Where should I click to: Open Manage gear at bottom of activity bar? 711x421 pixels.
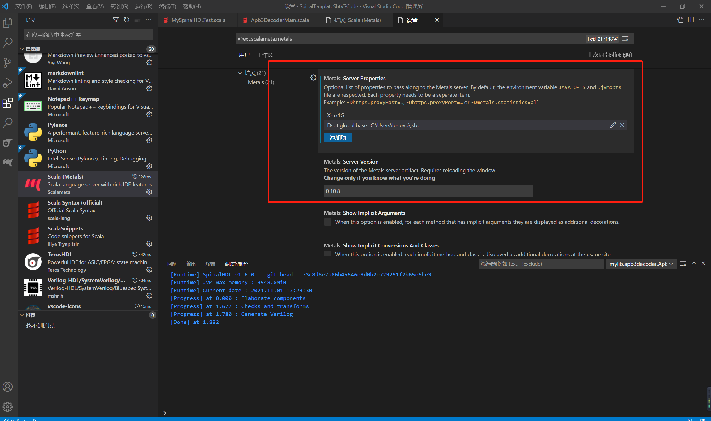click(8, 407)
